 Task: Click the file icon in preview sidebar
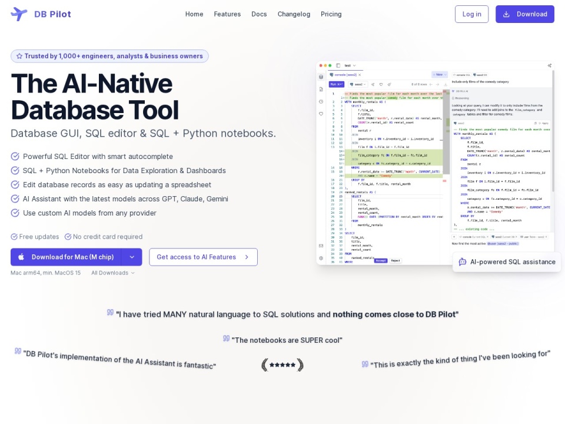(321, 89)
